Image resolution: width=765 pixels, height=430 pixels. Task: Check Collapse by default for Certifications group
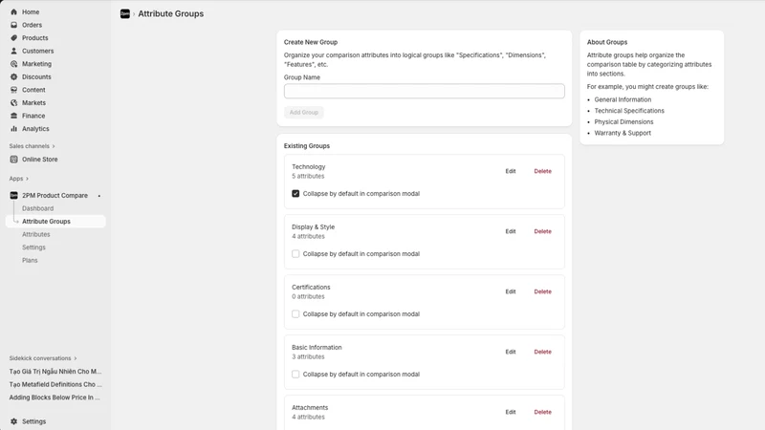[x=295, y=314]
